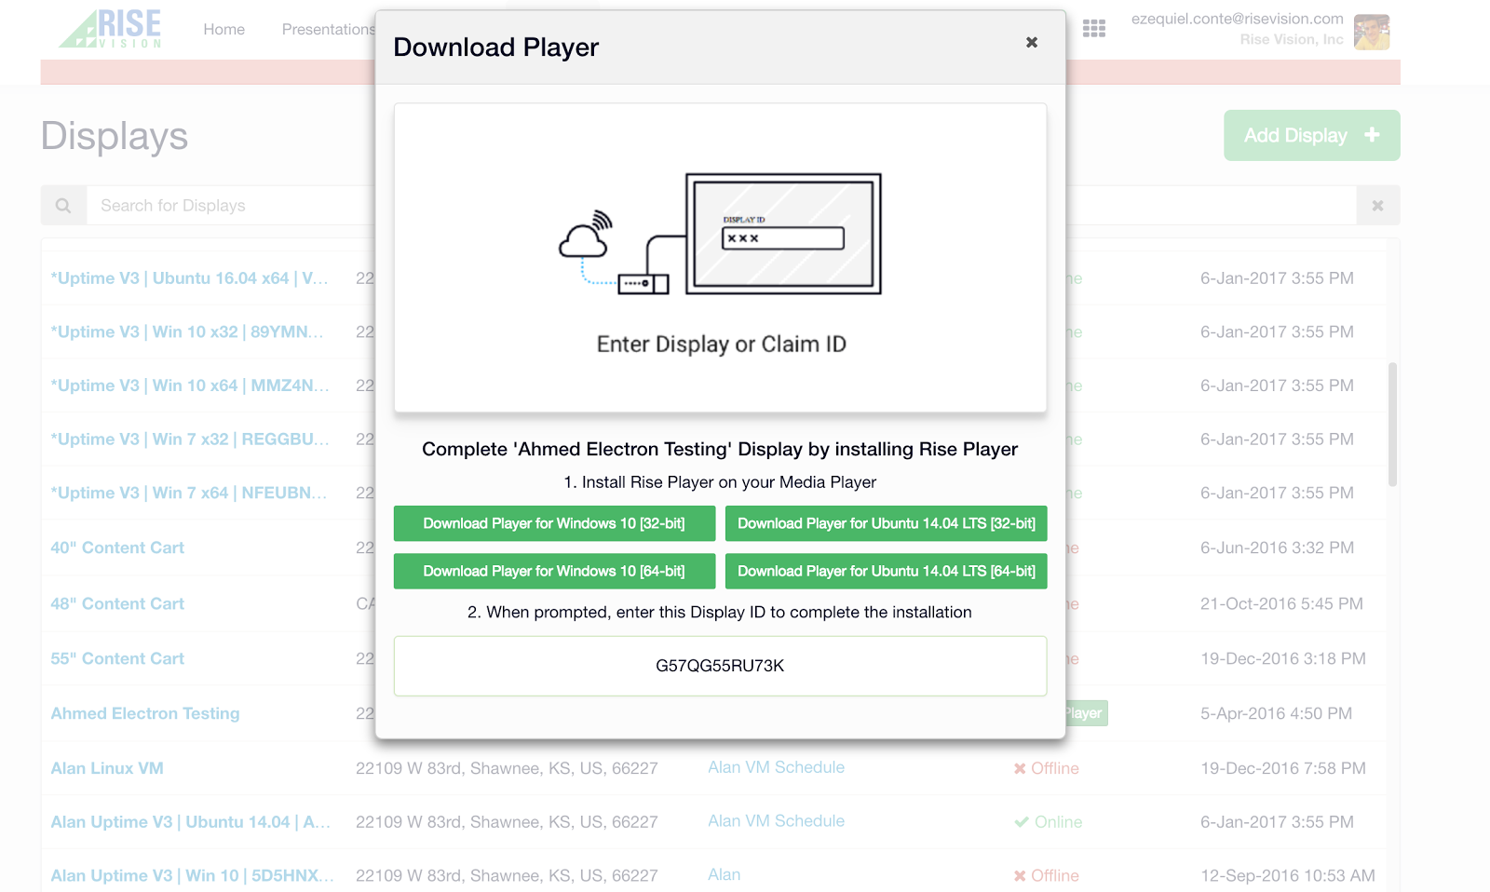Click the user profile avatar
The width and height of the screenshot is (1490, 892).
click(1372, 32)
